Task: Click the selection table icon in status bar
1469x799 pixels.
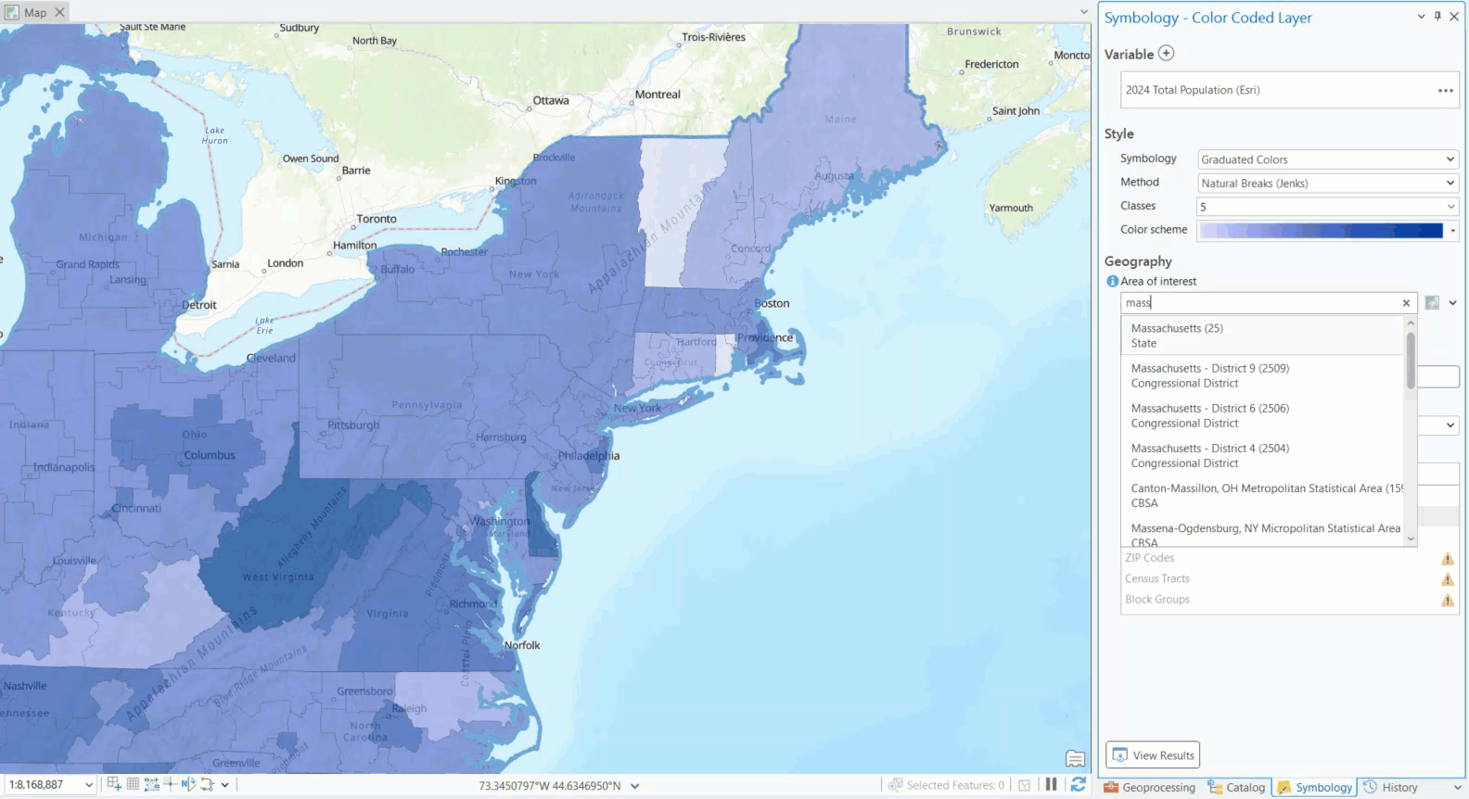Action: click(1024, 785)
